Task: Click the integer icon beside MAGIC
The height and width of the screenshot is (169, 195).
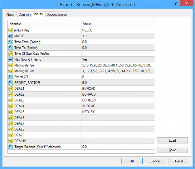Action: [11, 36]
